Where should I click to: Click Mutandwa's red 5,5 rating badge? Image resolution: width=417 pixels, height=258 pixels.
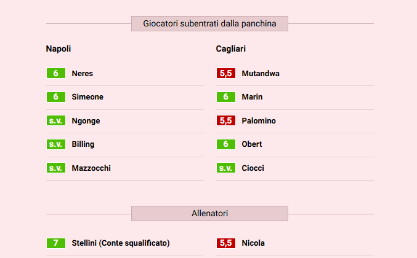pos(225,74)
